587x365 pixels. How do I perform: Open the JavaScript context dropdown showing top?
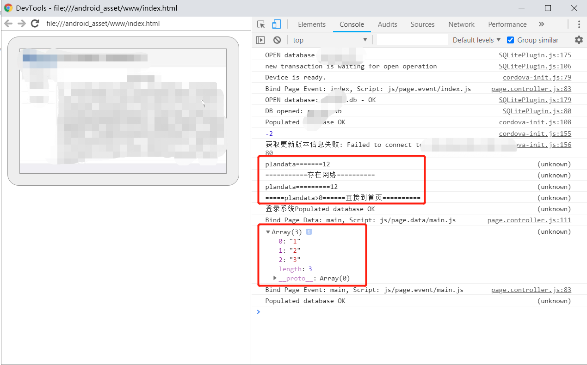pyautogui.click(x=330, y=40)
